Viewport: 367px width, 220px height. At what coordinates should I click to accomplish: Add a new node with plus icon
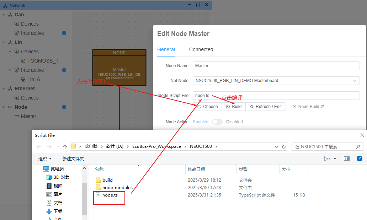click(64, 107)
